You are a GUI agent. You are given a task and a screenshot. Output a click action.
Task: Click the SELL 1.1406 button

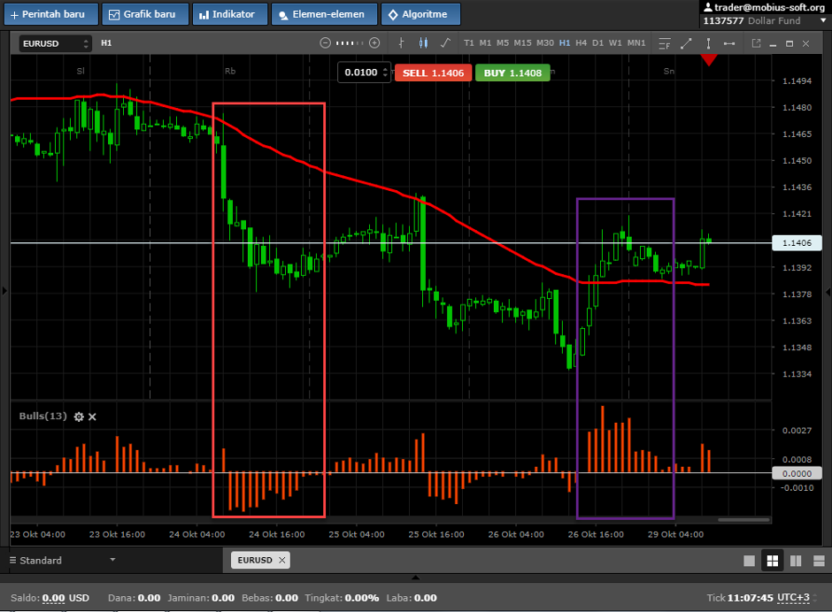pos(433,73)
